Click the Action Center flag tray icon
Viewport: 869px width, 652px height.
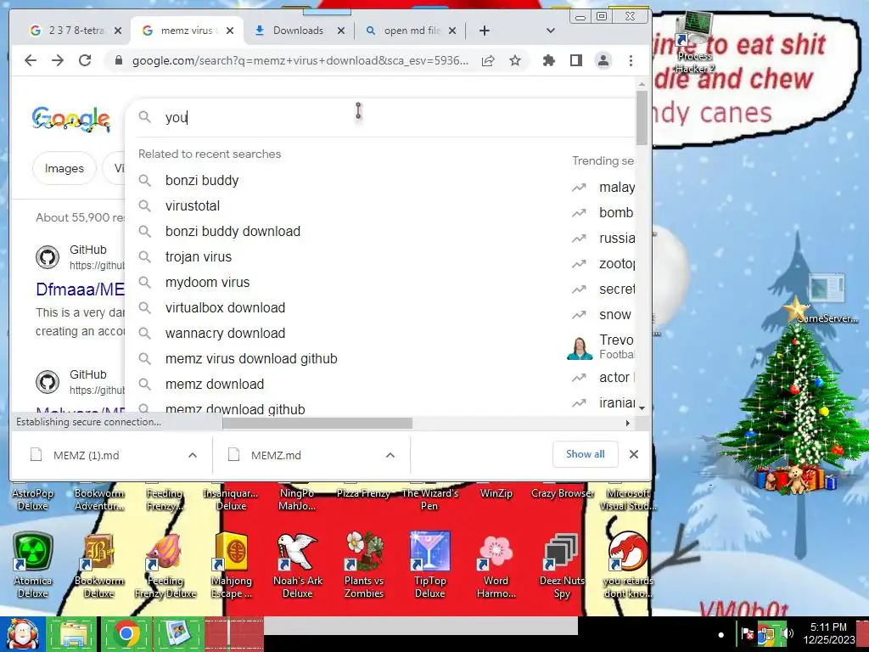(x=747, y=633)
